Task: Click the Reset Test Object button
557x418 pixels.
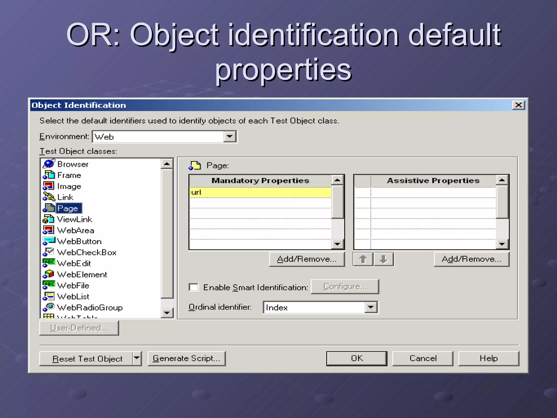Action: pos(86,358)
